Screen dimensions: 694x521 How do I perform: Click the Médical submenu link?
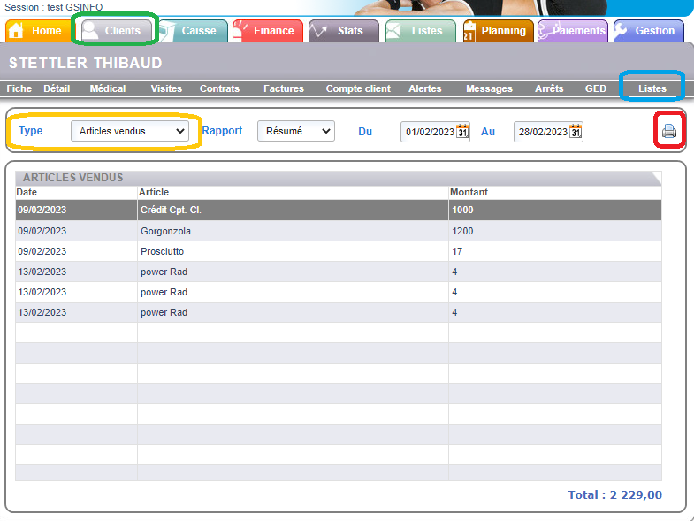[x=108, y=88]
